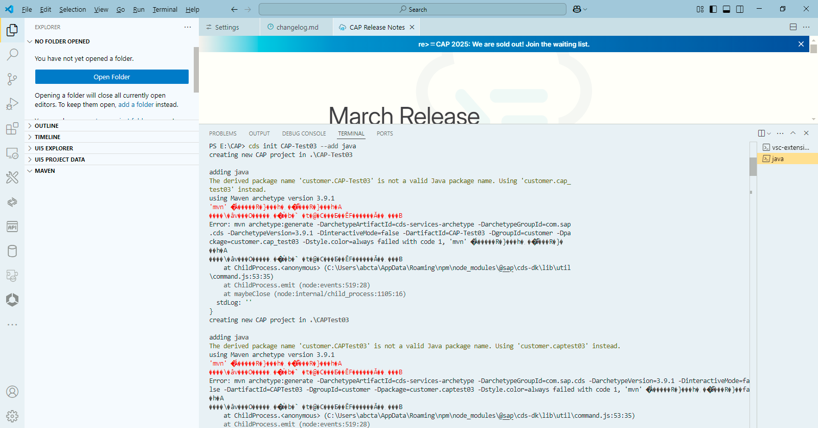
Task: Open editor More Actions menu
Action: (806, 27)
